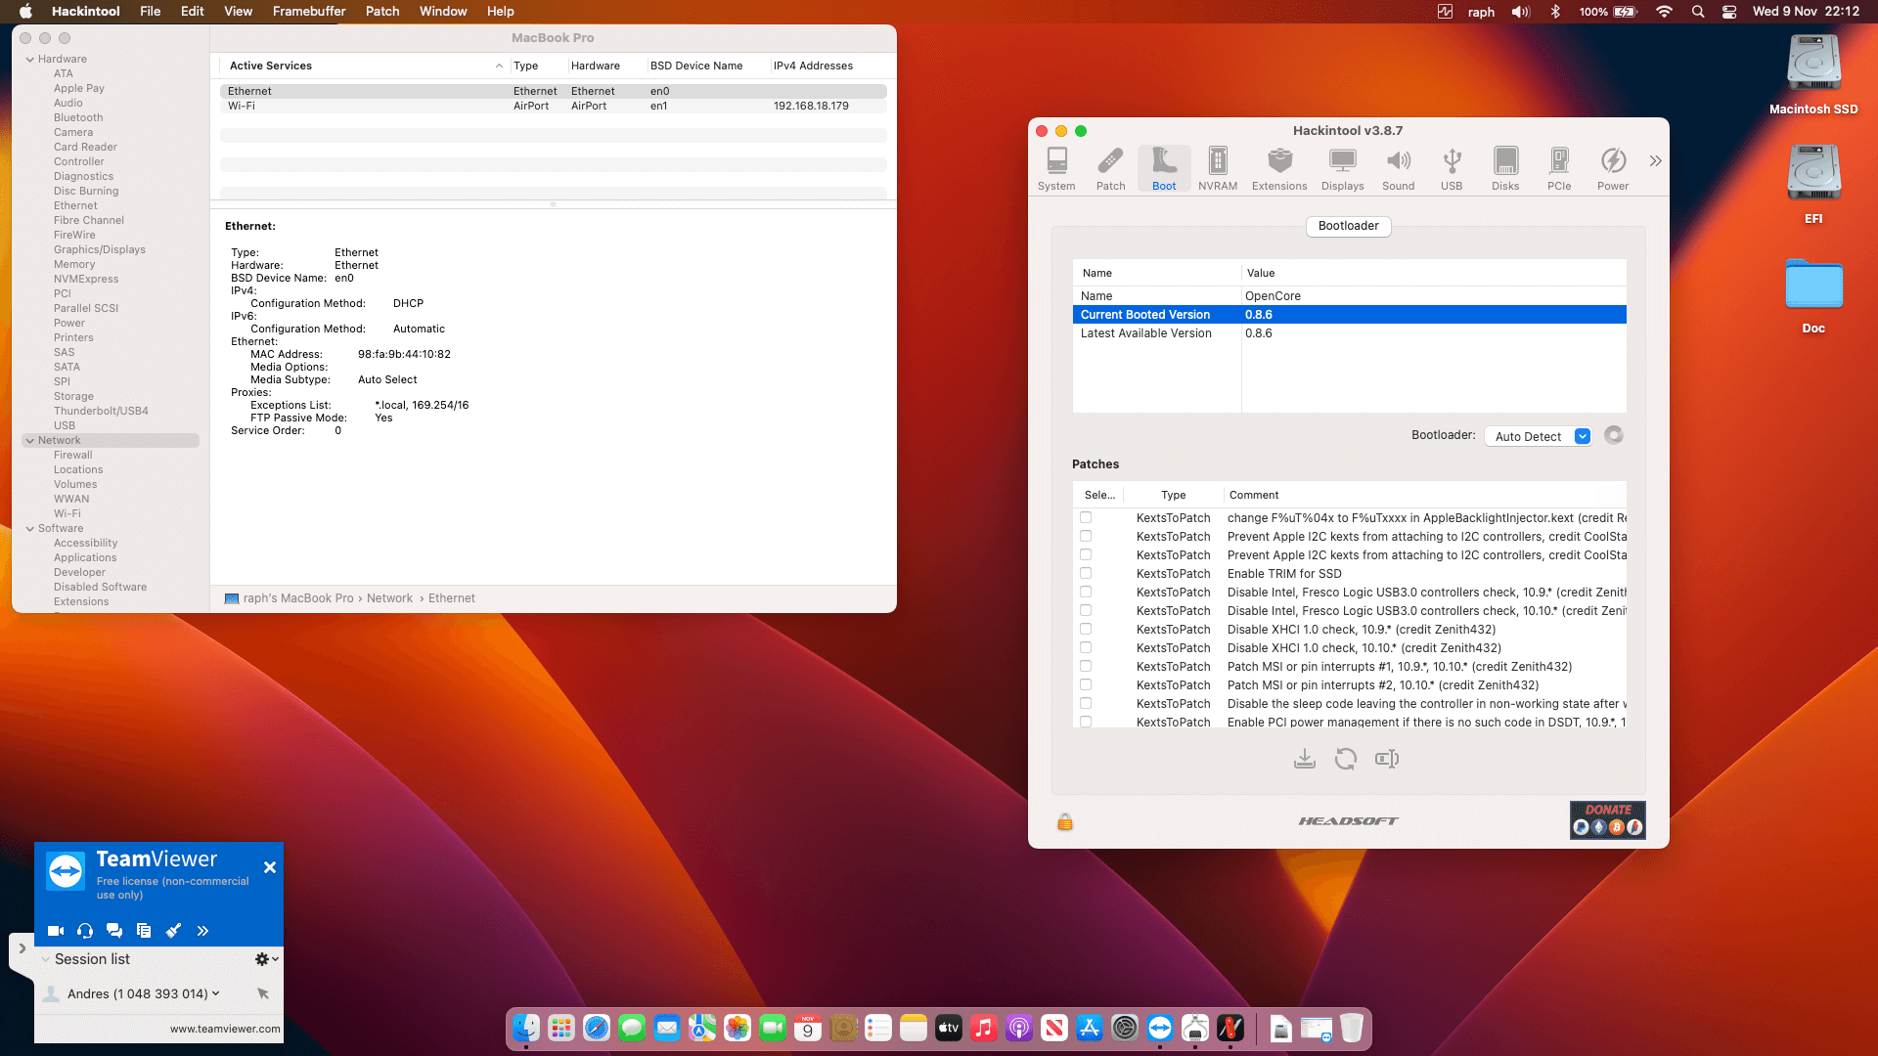Open the Sound section in Hackintool
The width and height of the screenshot is (1878, 1056).
click(x=1398, y=168)
